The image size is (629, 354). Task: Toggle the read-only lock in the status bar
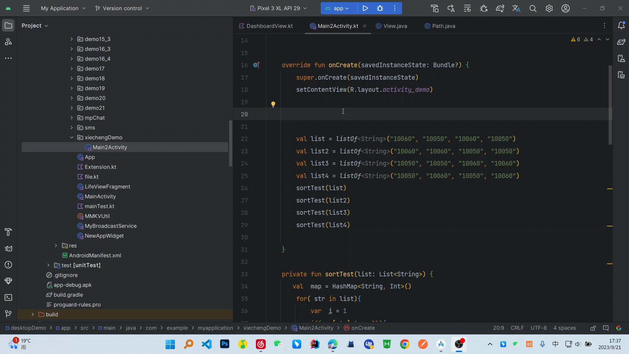pos(593,328)
